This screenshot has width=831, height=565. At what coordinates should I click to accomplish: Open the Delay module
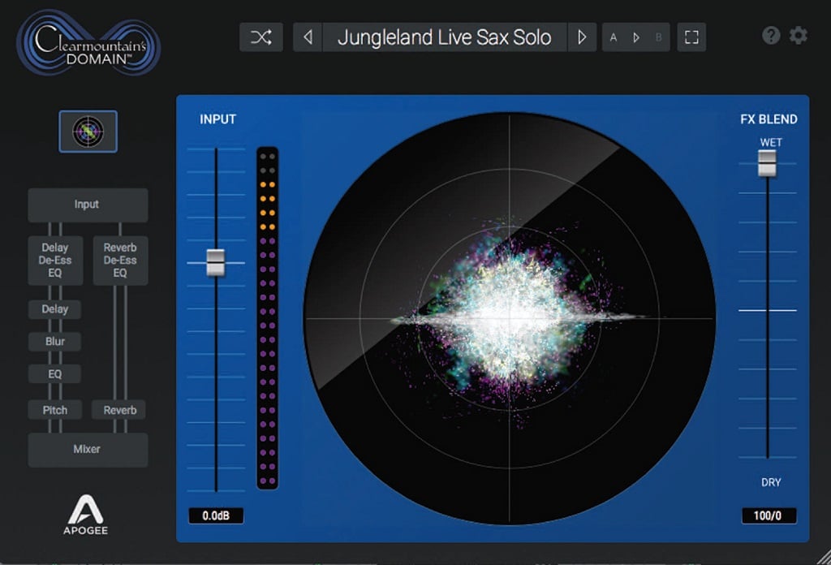(x=54, y=309)
